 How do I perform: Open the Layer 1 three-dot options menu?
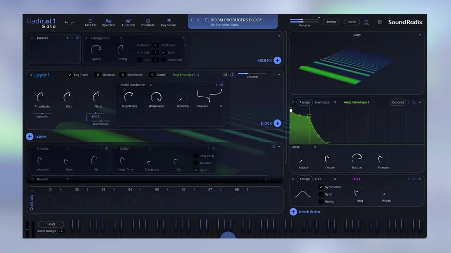pyautogui.click(x=274, y=75)
